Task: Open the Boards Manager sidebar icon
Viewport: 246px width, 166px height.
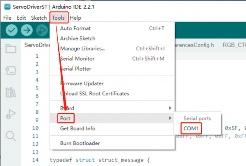Action: tap(11, 71)
